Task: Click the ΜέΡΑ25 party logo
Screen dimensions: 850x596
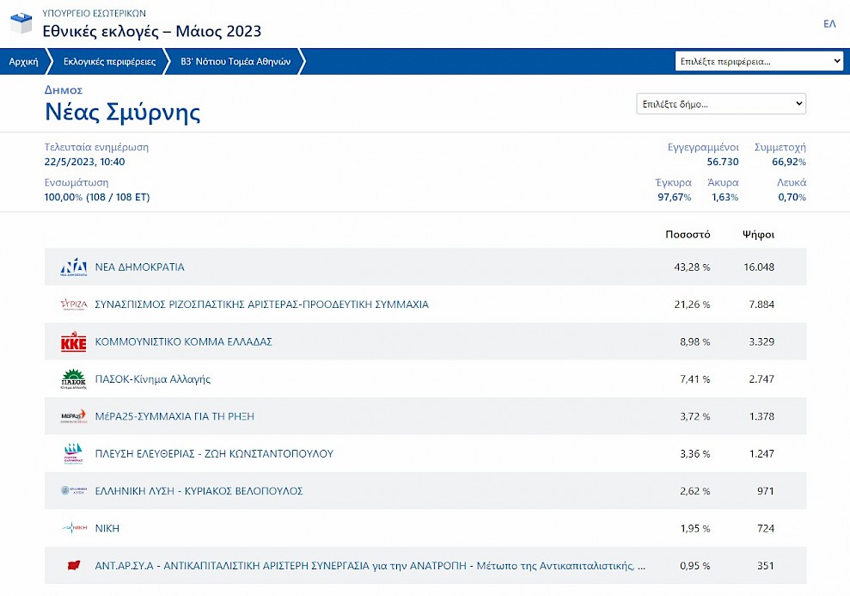Action: click(74, 416)
